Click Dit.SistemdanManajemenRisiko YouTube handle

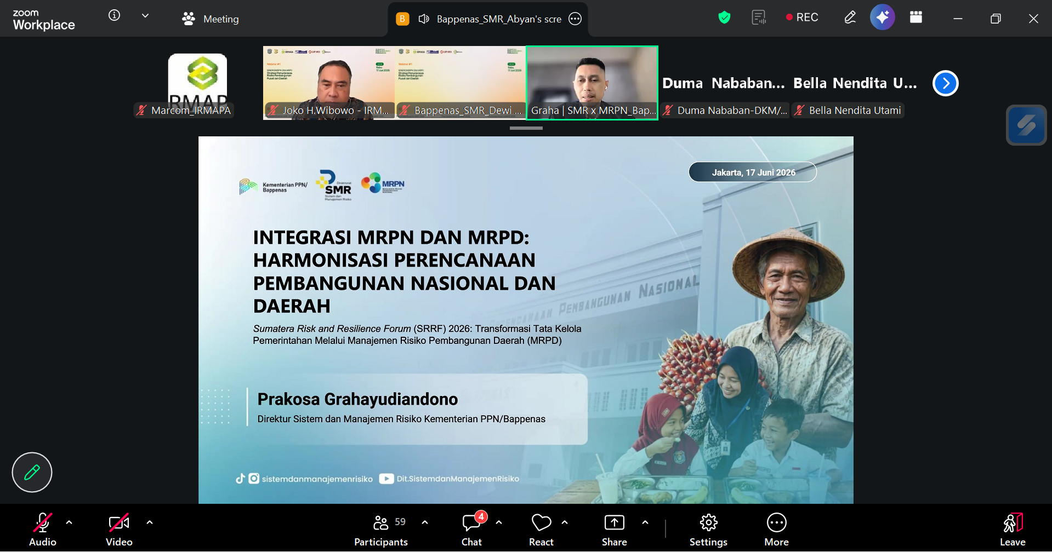click(x=458, y=479)
